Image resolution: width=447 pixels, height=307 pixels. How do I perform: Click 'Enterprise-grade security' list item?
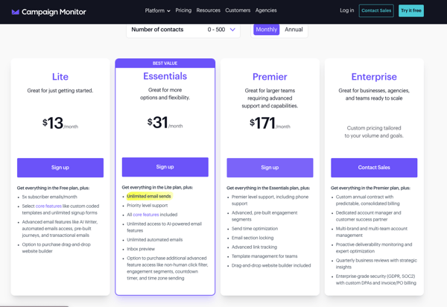[376, 279]
